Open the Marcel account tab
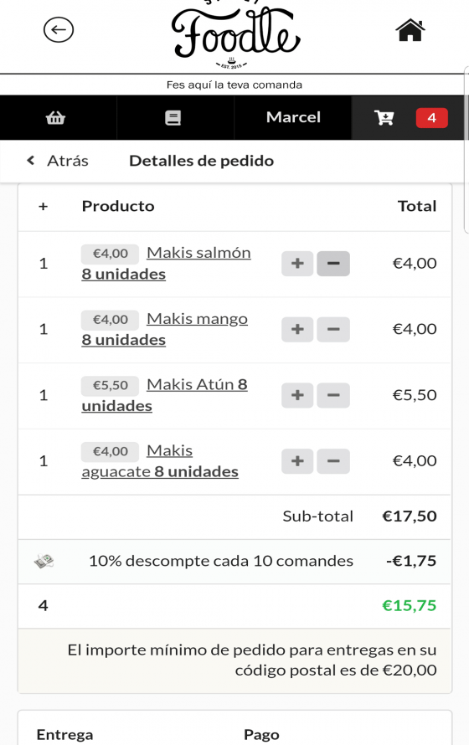469x745 pixels. click(x=293, y=117)
